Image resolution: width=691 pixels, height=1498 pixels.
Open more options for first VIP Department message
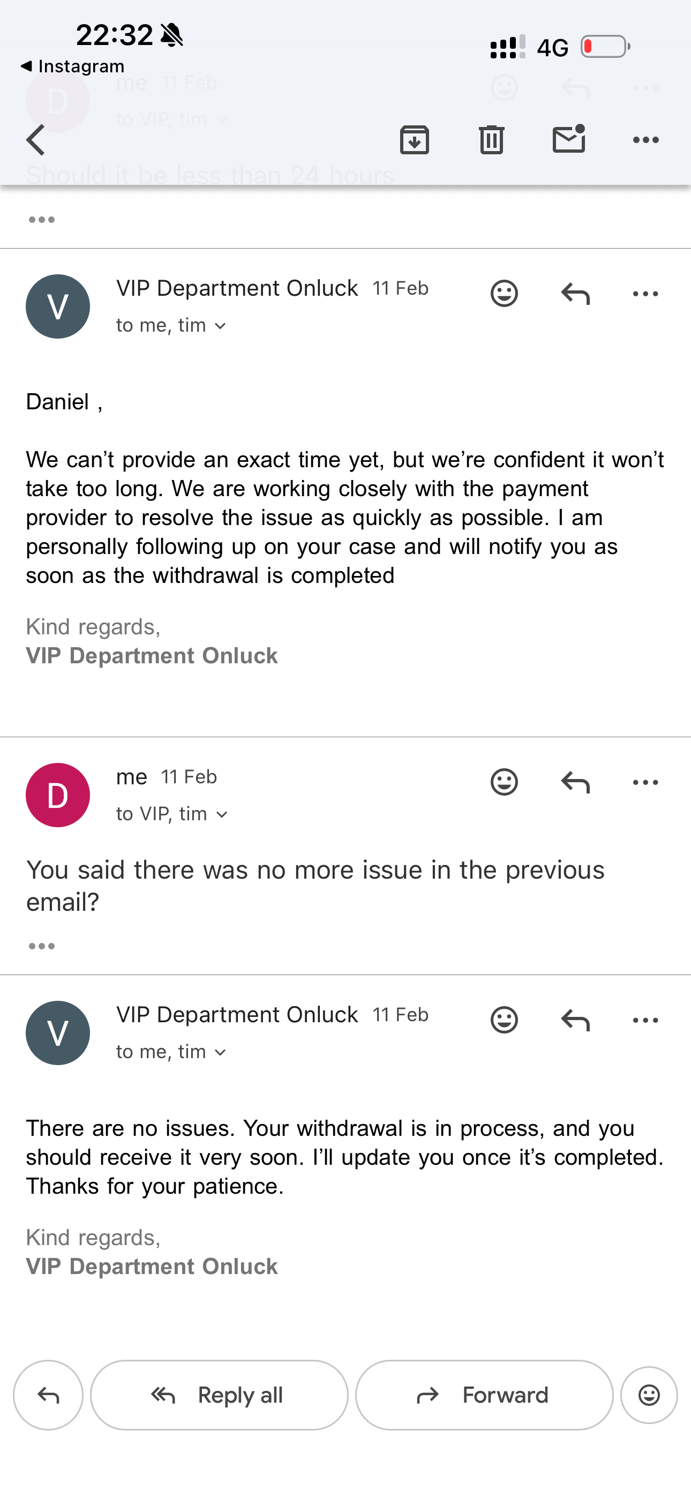(x=645, y=294)
